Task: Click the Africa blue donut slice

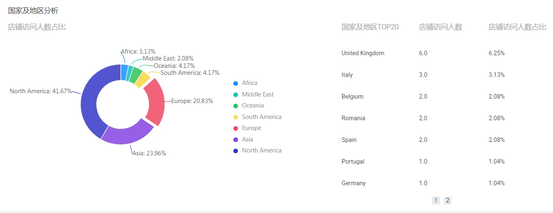Action: coord(124,72)
